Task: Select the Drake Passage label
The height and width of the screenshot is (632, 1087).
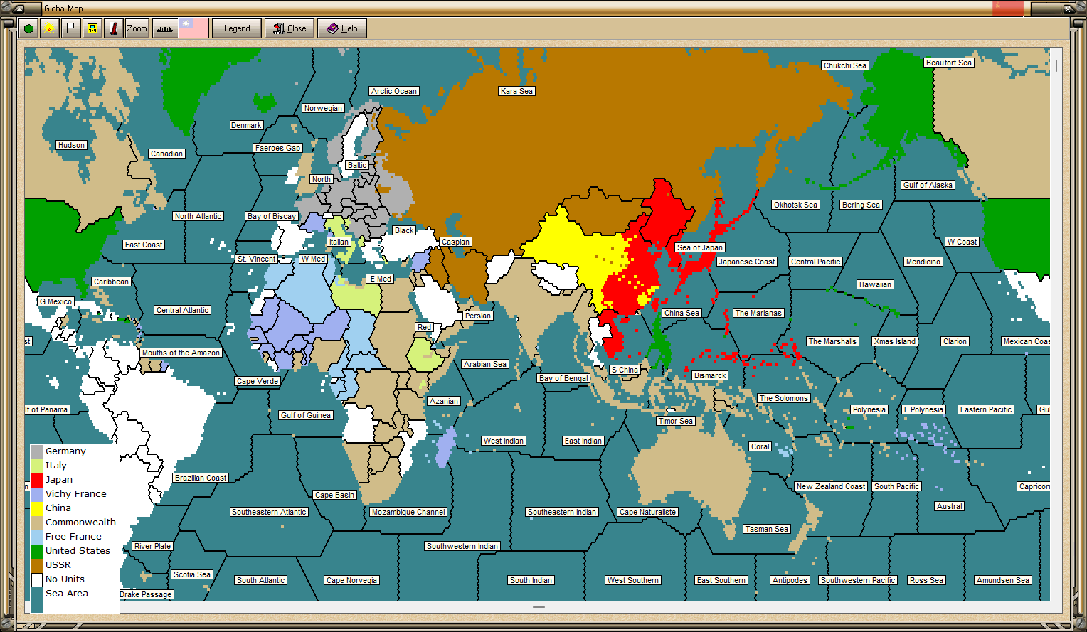Action: tap(146, 594)
